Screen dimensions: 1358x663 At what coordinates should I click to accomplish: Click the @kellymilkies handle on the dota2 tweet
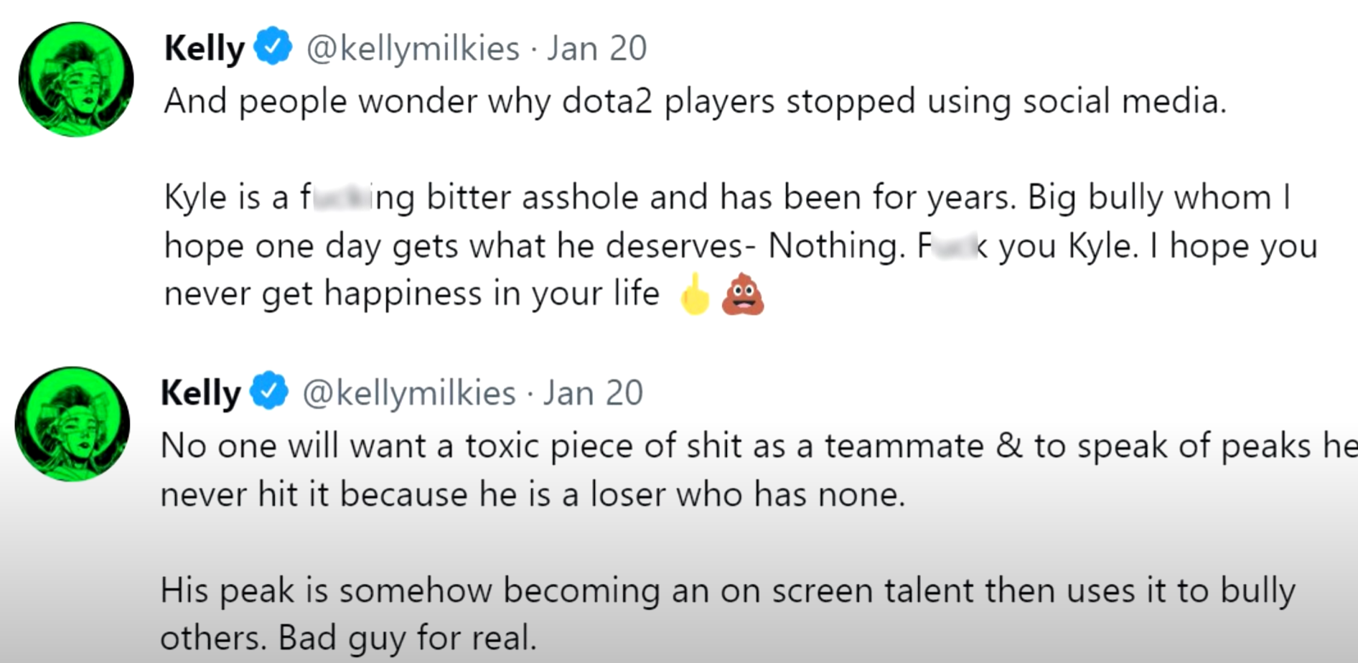coord(413,49)
